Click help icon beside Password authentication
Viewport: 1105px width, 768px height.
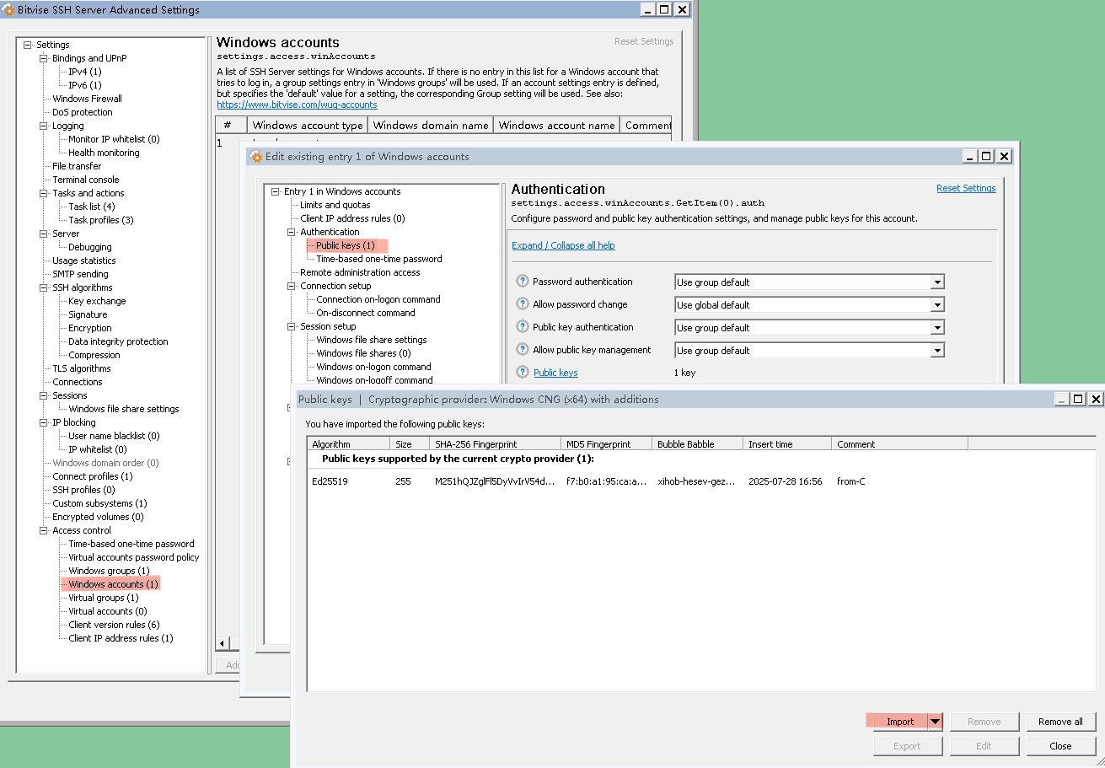pos(523,282)
